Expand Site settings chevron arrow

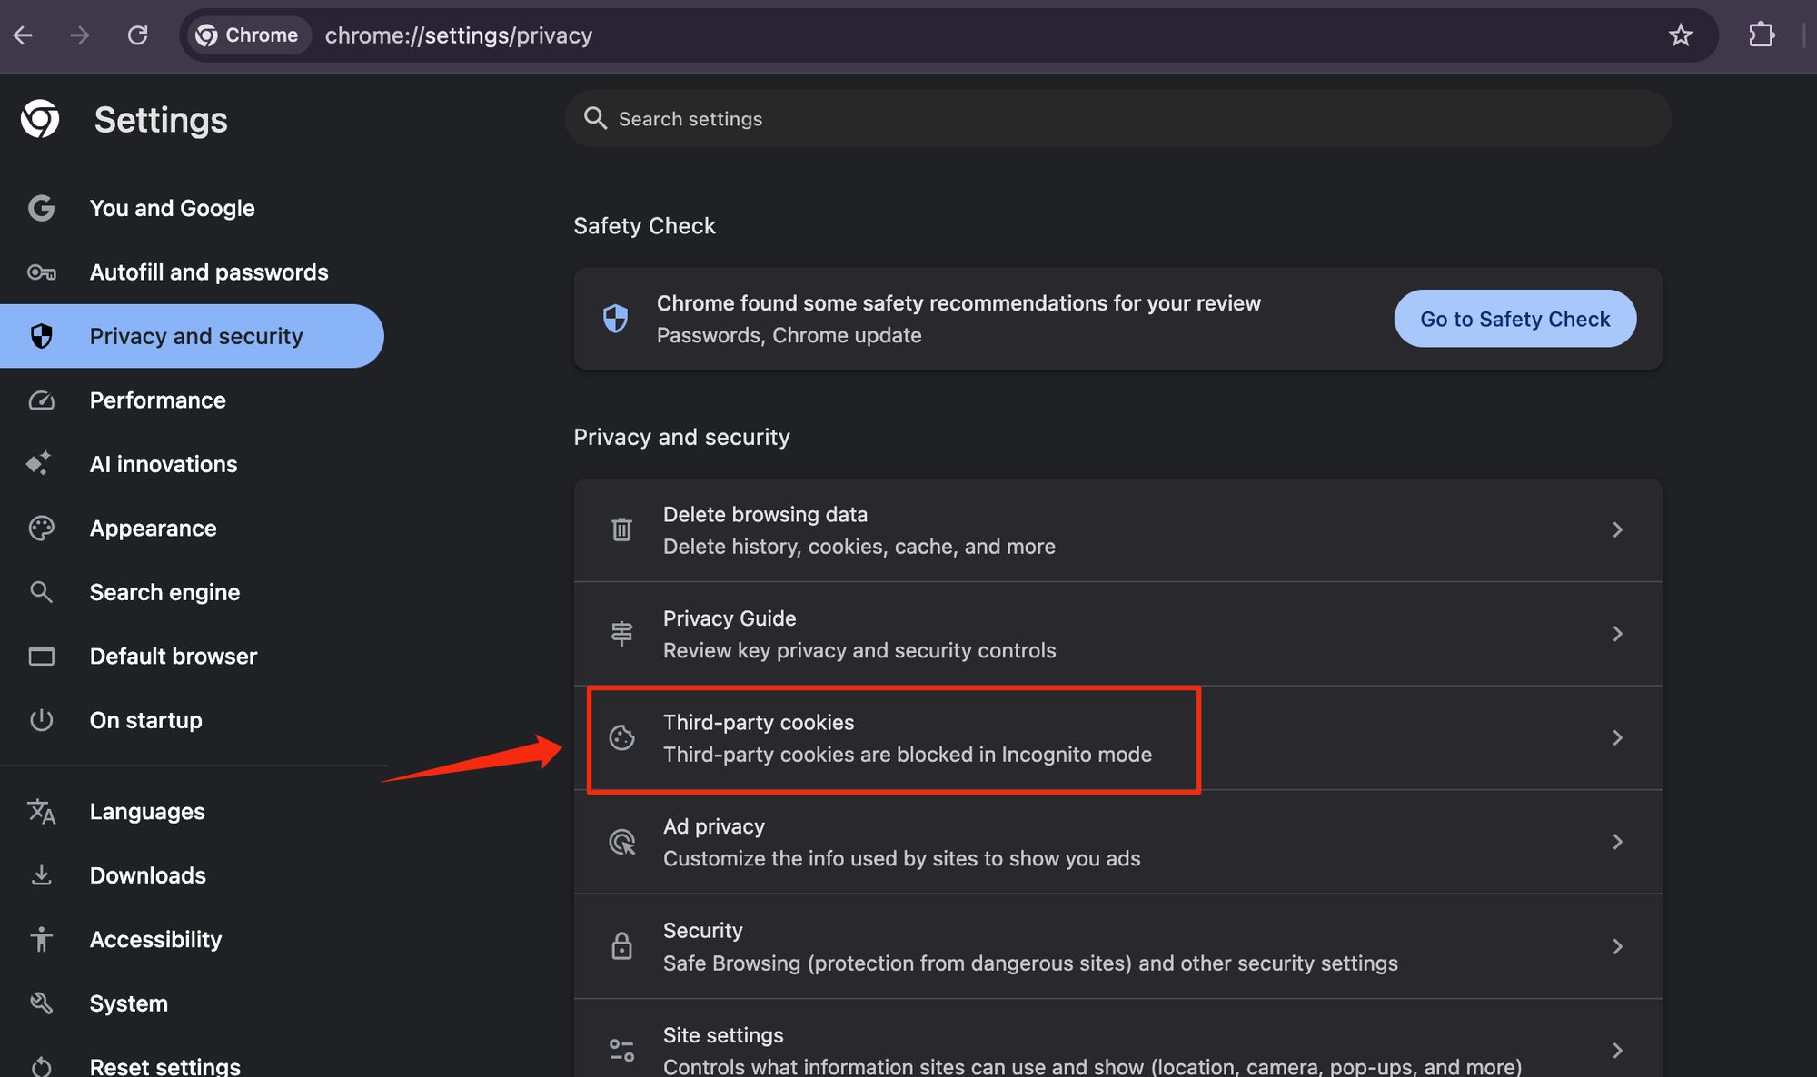pos(1617,1051)
